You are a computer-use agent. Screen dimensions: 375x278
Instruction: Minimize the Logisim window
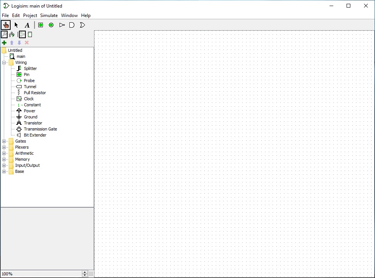point(331,6)
